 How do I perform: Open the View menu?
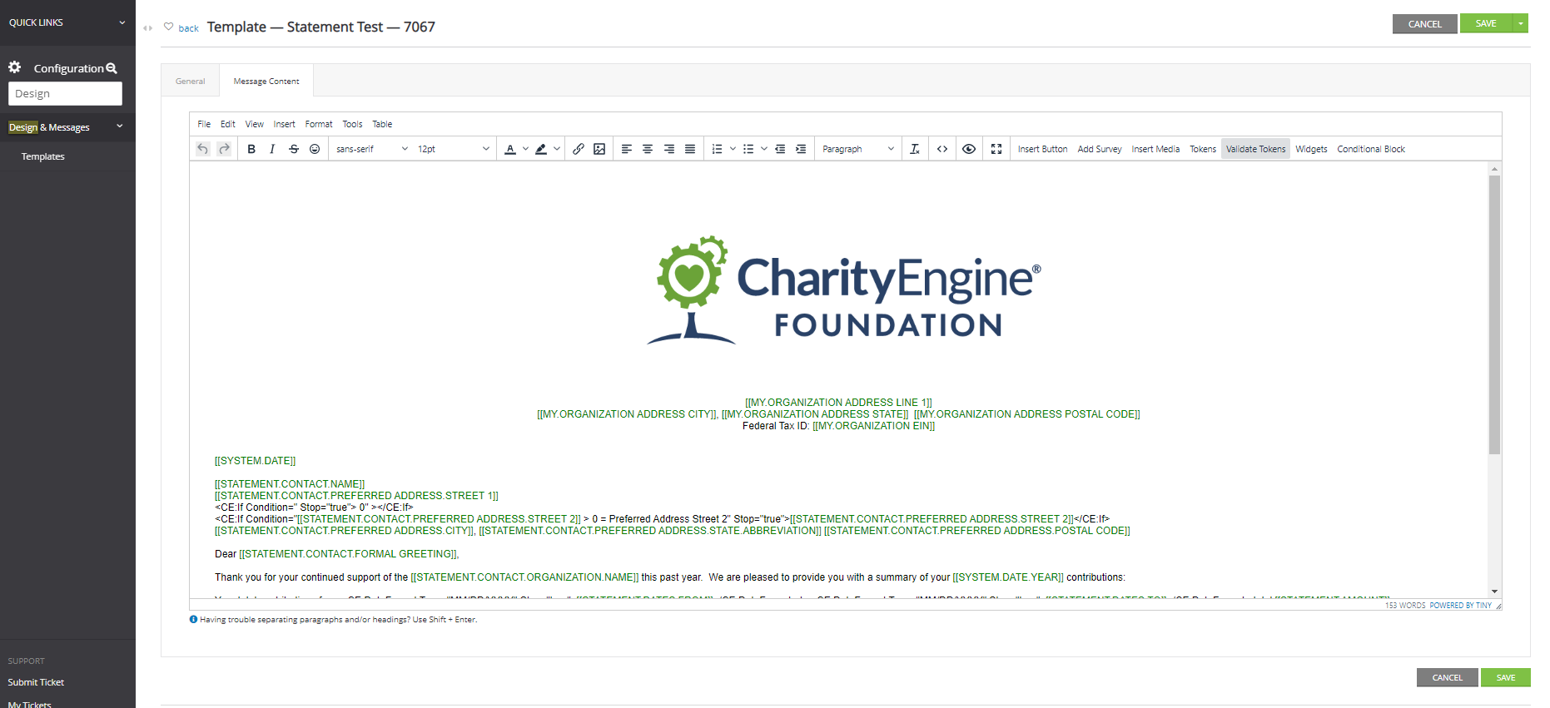255,124
